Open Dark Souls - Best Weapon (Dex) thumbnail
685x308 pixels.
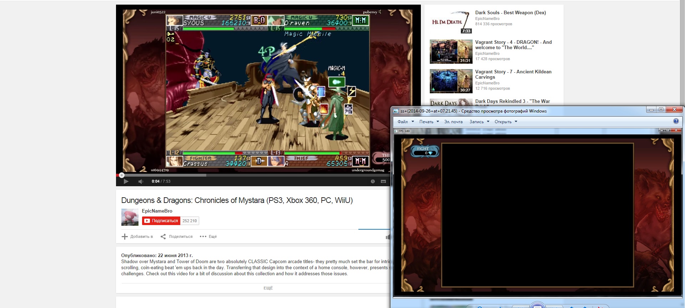coord(451,22)
